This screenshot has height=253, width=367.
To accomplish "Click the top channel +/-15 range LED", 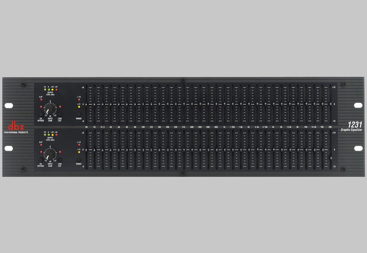I will tap(79, 100).
